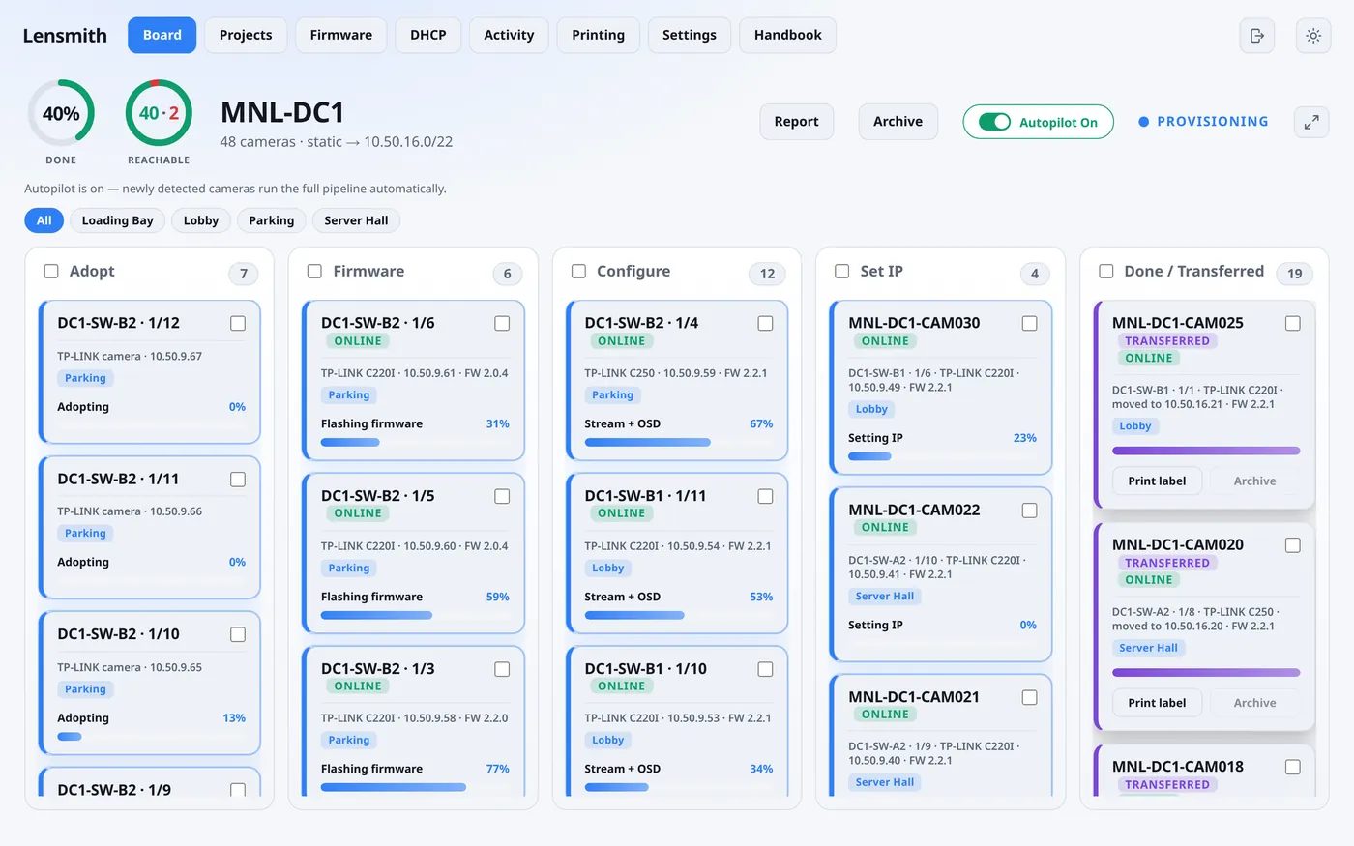The height and width of the screenshot is (846, 1354).
Task: Select all cards in Adopt column
Action: pos(51,272)
